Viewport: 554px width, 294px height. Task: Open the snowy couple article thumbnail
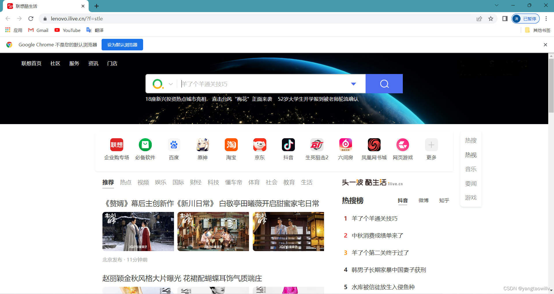(x=138, y=232)
